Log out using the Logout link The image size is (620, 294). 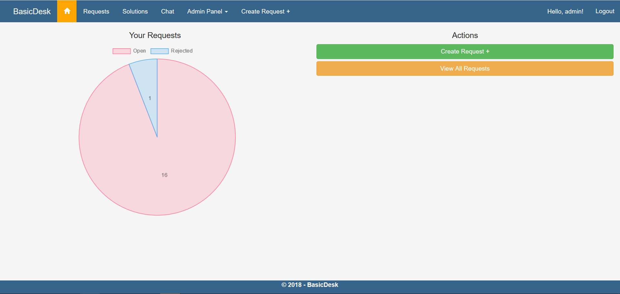click(605, 11)
